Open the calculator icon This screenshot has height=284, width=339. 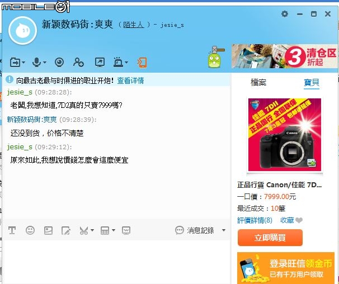click(x=105, y=230)
